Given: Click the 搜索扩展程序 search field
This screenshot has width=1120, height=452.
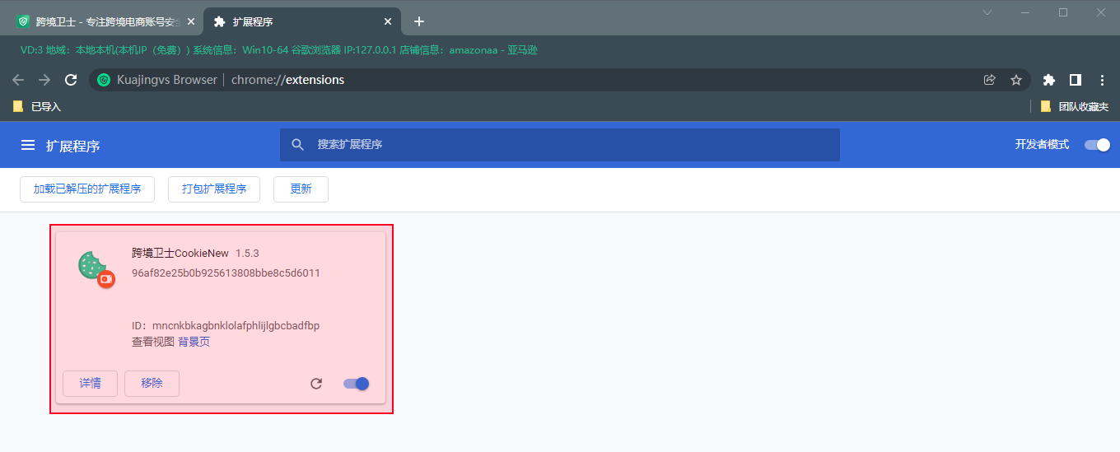Looking at the screenshot, I should (560, 145).
